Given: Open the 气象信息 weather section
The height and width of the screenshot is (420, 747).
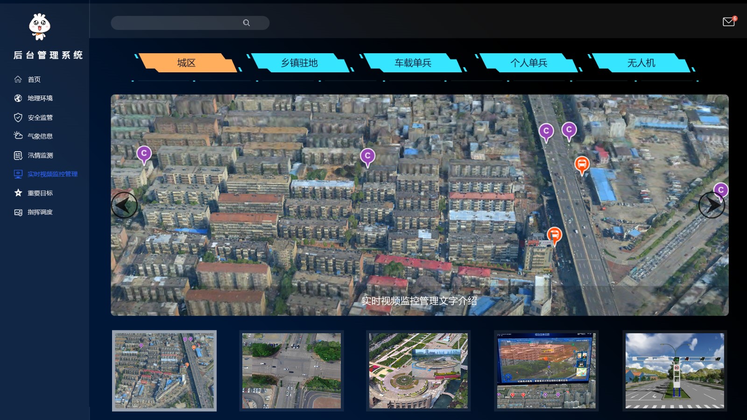Looking at the screenshot, I should point(40,136).
